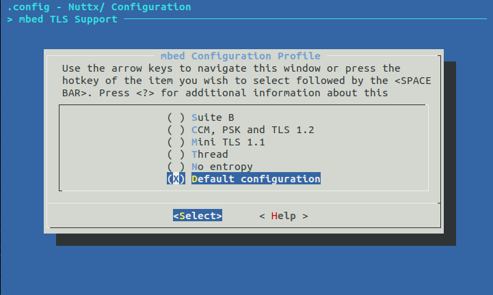Open the < Help > button
The width and height of the screenshot is (493, 295).
(x=284, y=216)
